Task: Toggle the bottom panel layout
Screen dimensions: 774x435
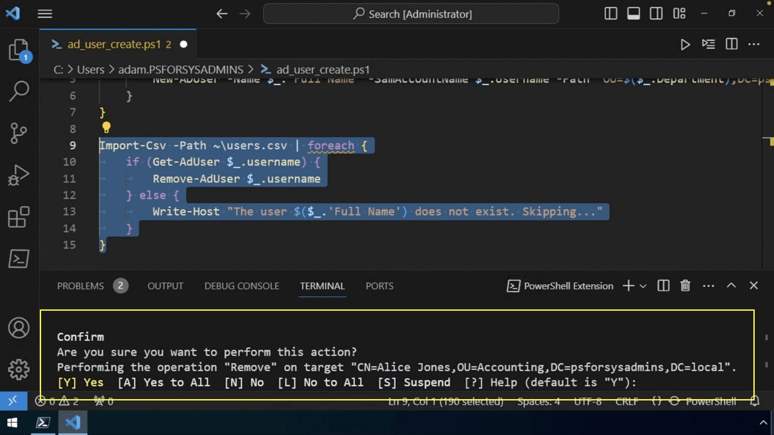Action: pyautogui.click(x=633, y=14)
